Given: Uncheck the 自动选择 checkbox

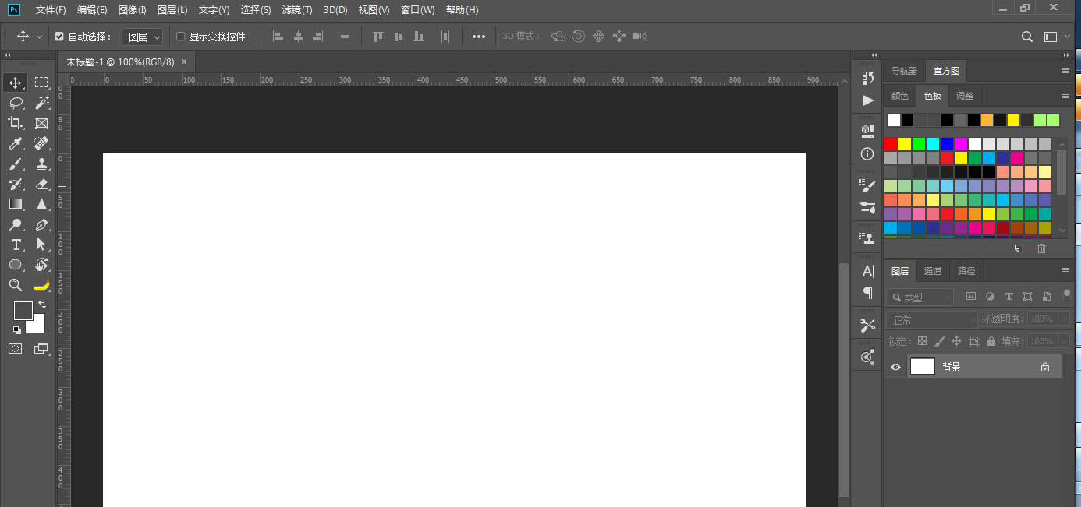Looking at the screenshot, I should [x=59, y=37].
